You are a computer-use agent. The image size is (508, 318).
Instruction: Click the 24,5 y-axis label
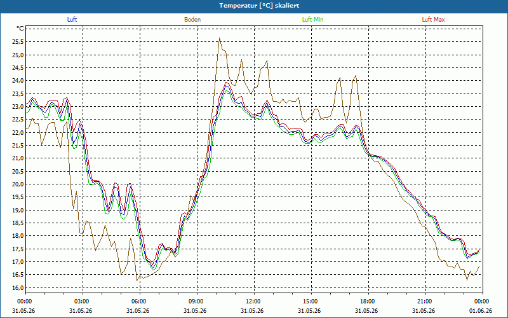pyautogui.click(x=18, y=68)
